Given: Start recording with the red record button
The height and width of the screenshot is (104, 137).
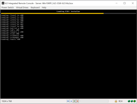Looking at the screenshot, I should (x=77, y=101).
